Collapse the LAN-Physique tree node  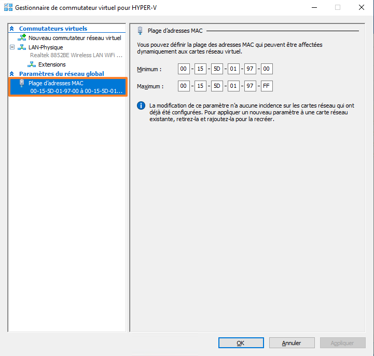click(12, 47)
